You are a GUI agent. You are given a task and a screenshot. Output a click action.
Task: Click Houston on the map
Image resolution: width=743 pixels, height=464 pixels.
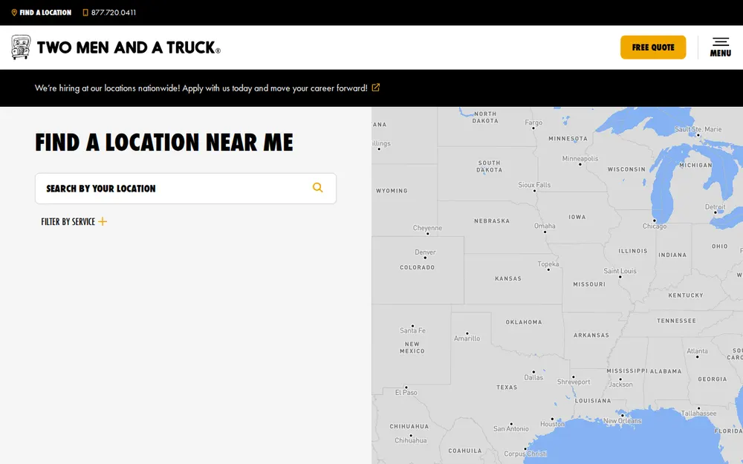[553, 424]
